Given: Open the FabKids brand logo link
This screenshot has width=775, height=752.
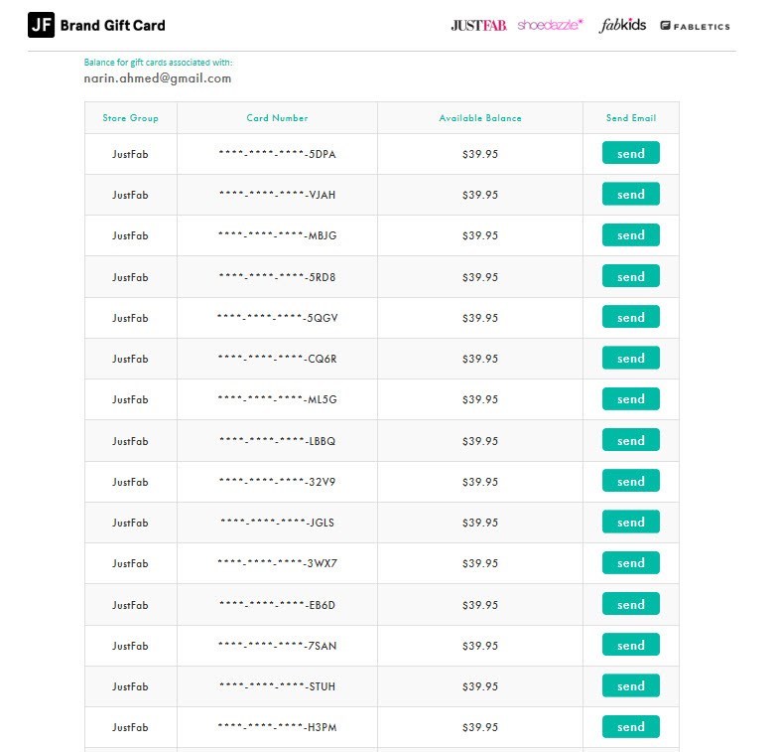Looking at the screenshot, I should pos(622,25).
